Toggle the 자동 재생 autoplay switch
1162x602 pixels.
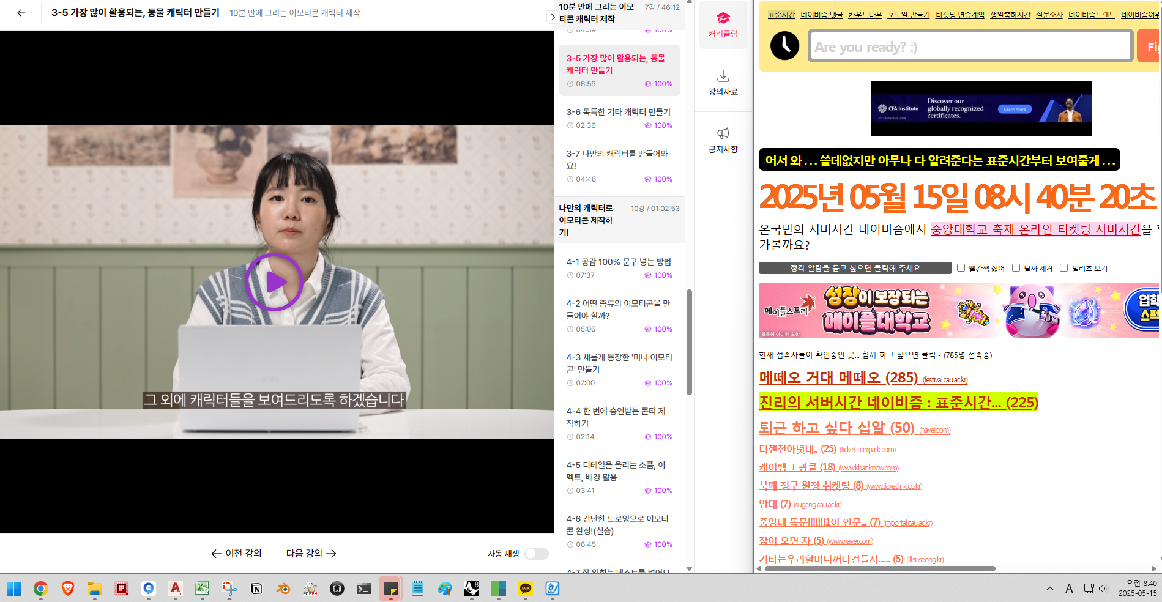[536, 554]
